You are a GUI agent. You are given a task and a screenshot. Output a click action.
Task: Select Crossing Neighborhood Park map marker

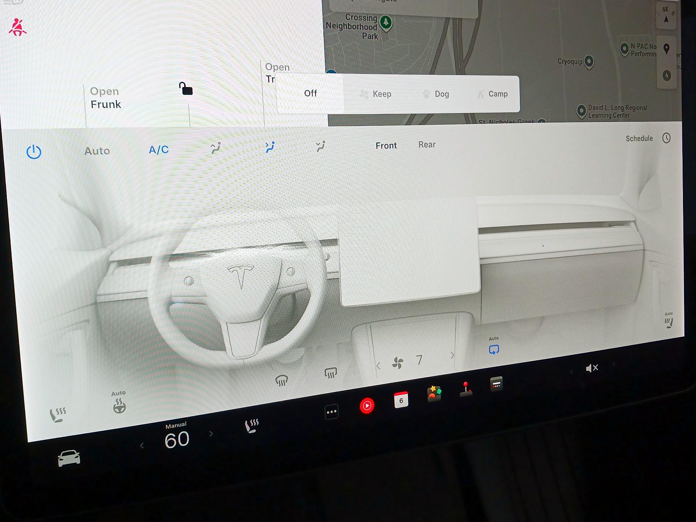click(x=386, y=23)
